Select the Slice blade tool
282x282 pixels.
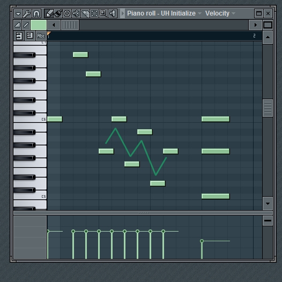pyautogui.click(x=85, y=13)
